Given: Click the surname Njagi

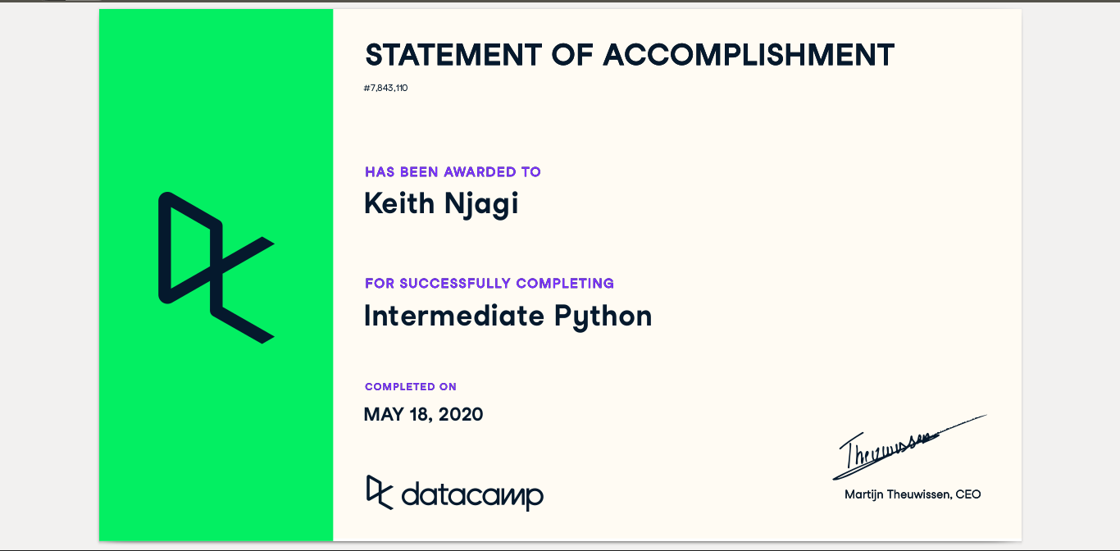Looking at the screenshot, I should coord(481,203).
